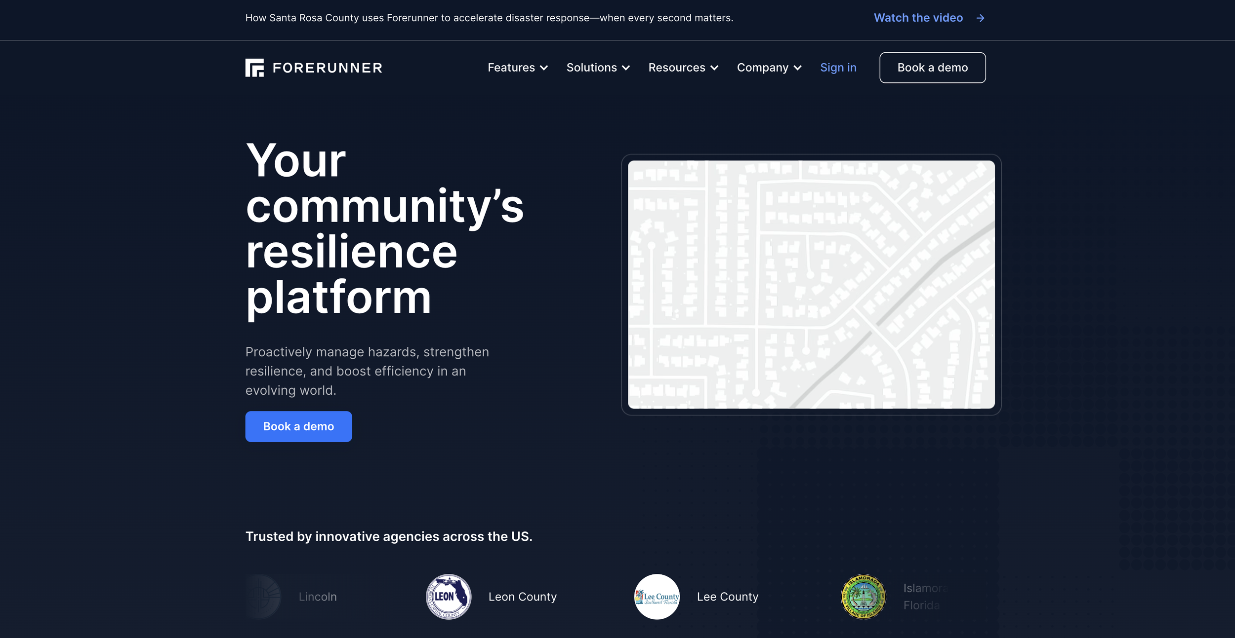Viewport: 1235px width, 638px height.
Task: Click the Sign in link
Action: click(x=838, y=68)
